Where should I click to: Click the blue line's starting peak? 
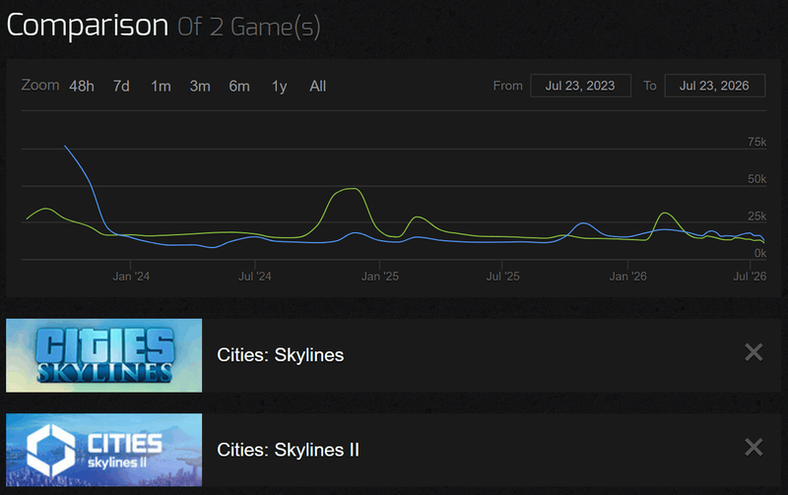pos(65,146)
